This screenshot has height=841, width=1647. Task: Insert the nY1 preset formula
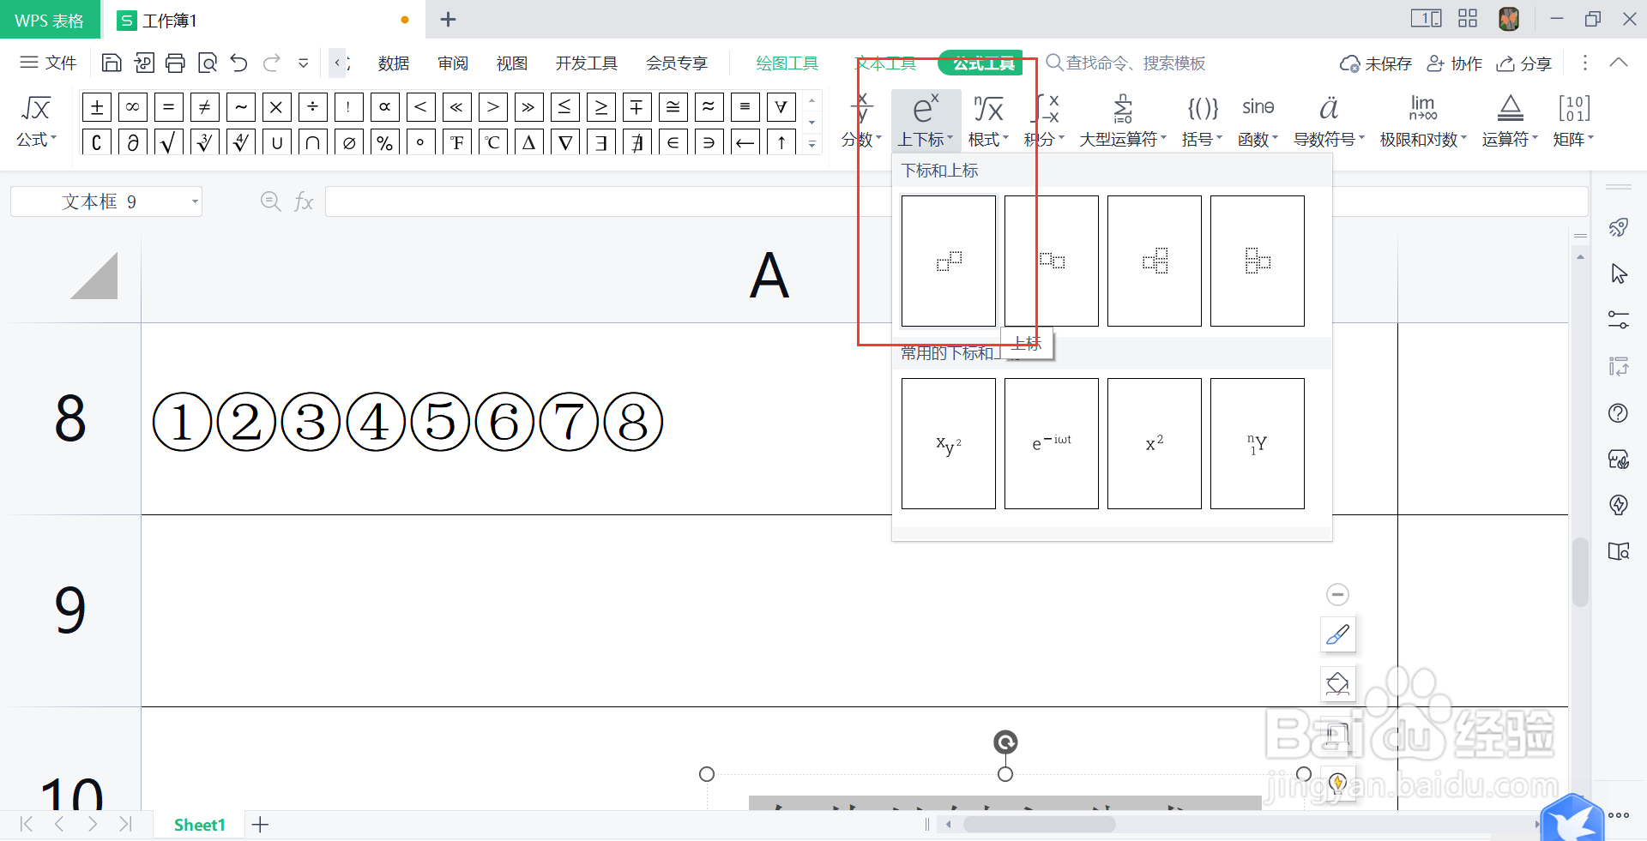tap(1258, 443)
